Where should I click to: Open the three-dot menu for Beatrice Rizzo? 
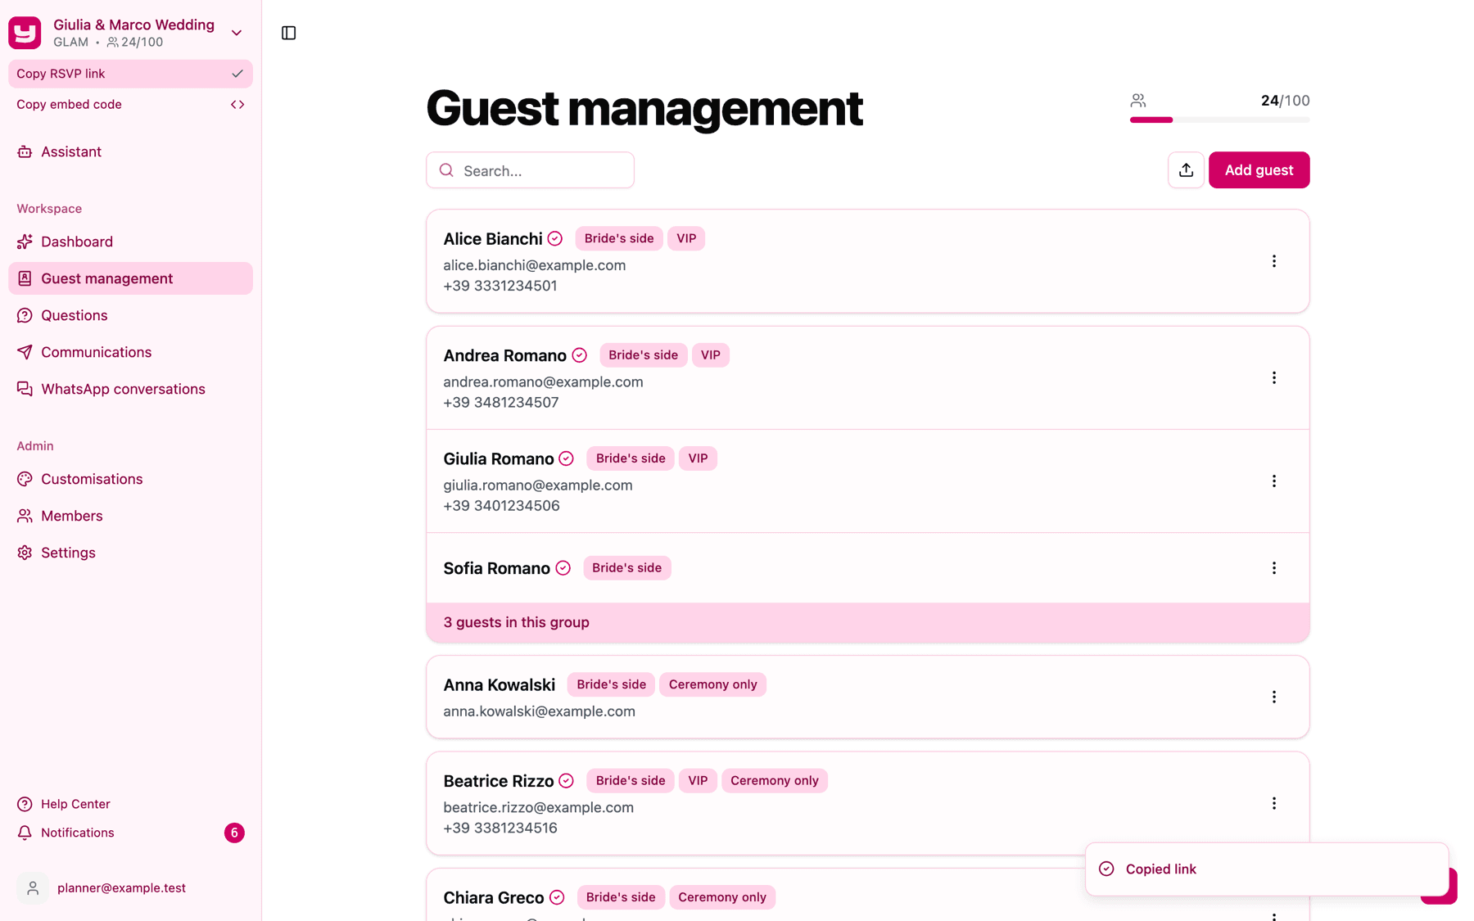point(1273,803)
